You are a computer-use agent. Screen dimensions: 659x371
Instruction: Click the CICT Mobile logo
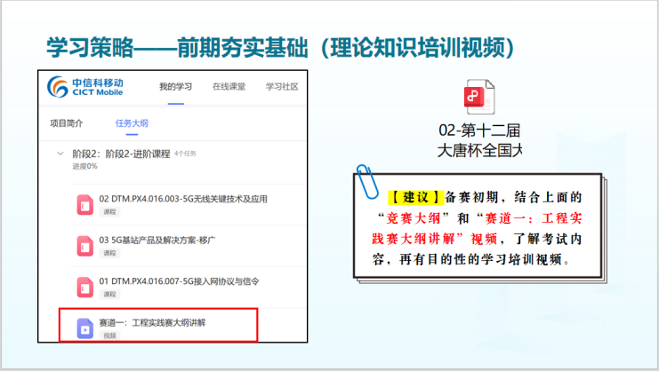point(85,86)
